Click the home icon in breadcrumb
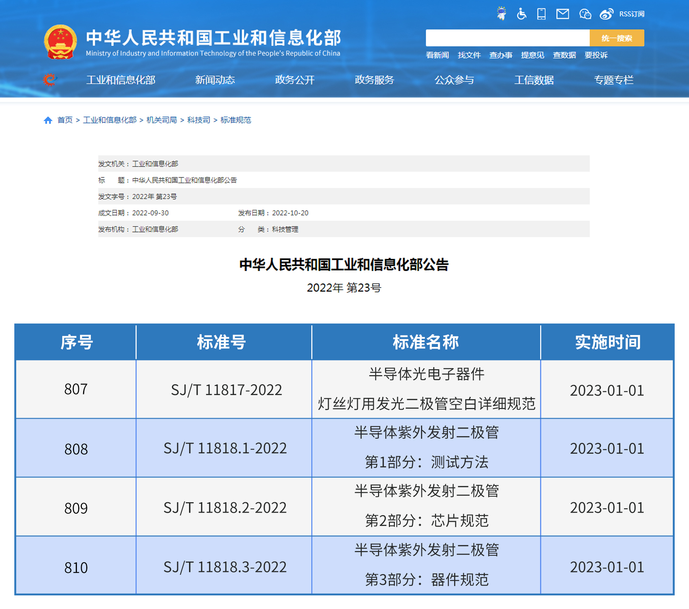Image resolution: width=689 pixels, height=609 pixels. (x=48, y=120)
